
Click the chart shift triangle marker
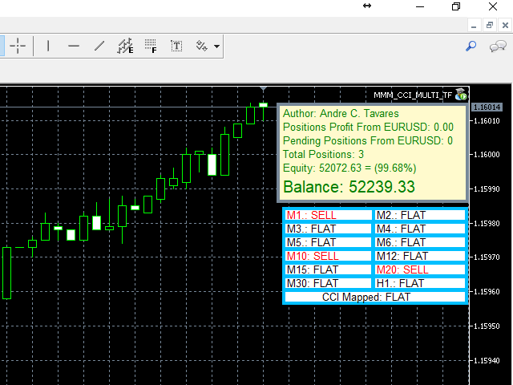[264, 89]
